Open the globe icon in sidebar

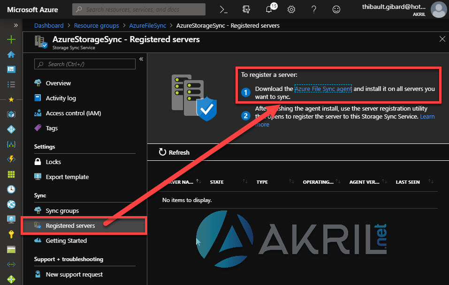pos(11,204)
